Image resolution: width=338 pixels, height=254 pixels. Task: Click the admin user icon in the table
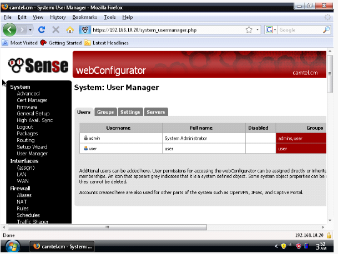pyautogui.click(x=86, y=138)
